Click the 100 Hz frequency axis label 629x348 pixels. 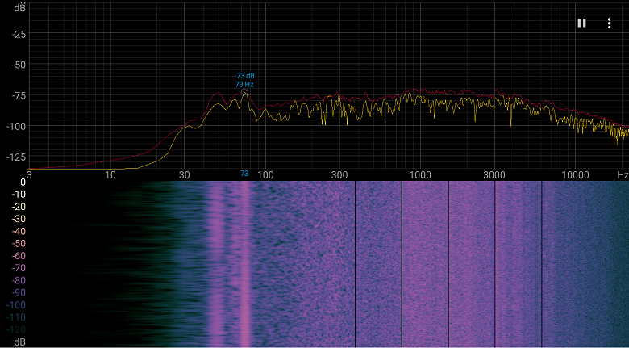click(265, 174)
